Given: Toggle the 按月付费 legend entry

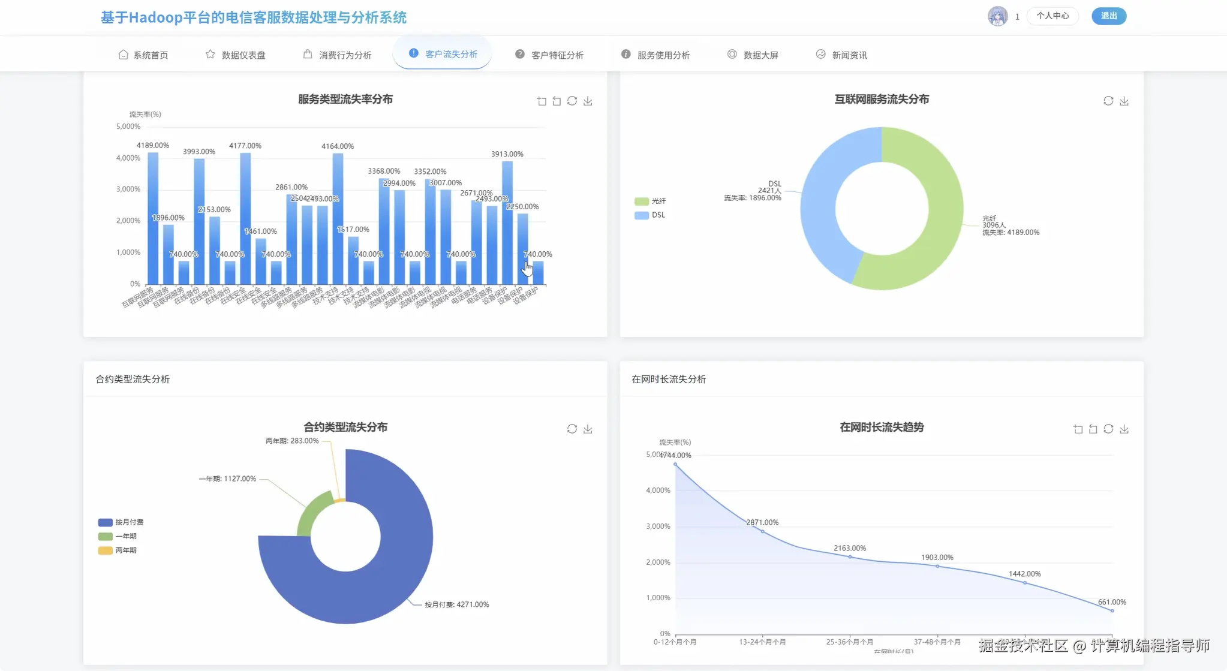Looking at the screenshot, I should tap(121, 522).
